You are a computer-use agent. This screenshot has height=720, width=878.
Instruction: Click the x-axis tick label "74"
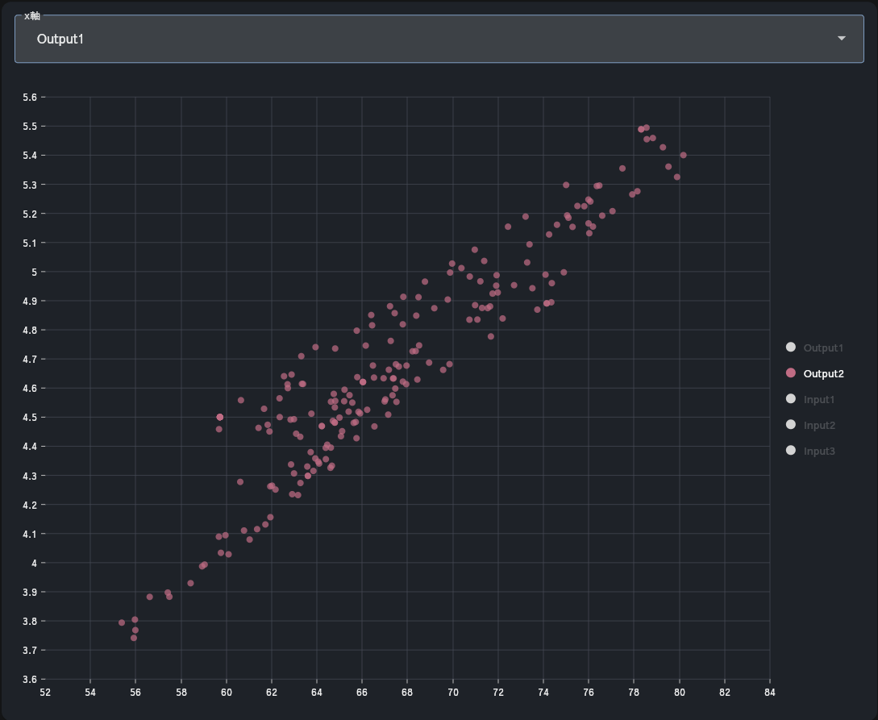[543, 693]
